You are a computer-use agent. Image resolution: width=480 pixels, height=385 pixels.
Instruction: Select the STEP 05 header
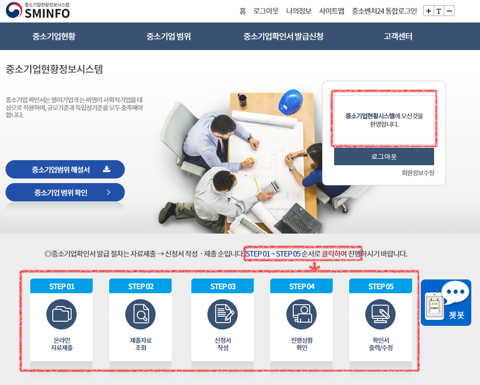pos(380,286)
